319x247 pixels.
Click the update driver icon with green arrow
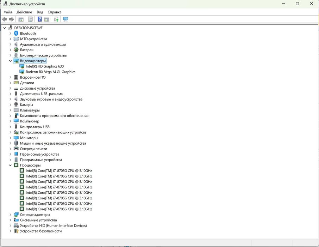(x=56, y=19)
